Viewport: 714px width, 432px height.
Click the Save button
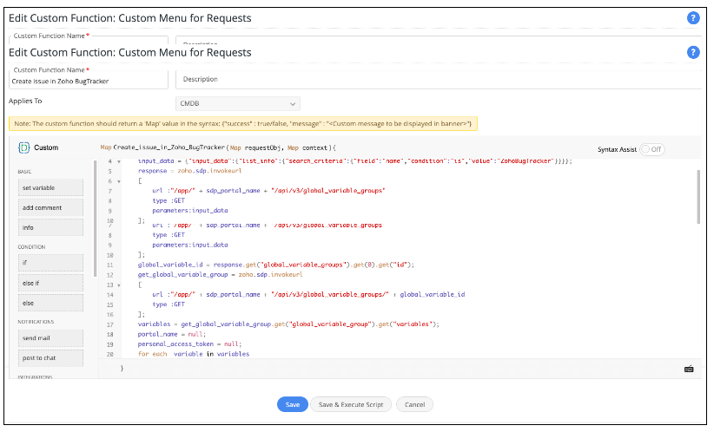pos(293,404)
